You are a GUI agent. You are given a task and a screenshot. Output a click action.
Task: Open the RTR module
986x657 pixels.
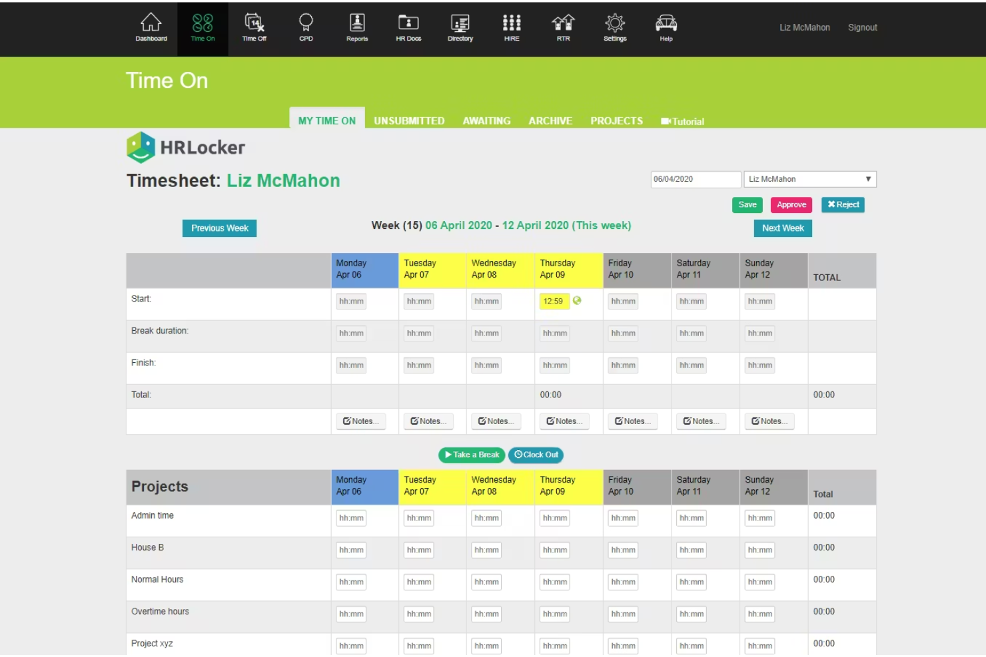pos(562,27)
